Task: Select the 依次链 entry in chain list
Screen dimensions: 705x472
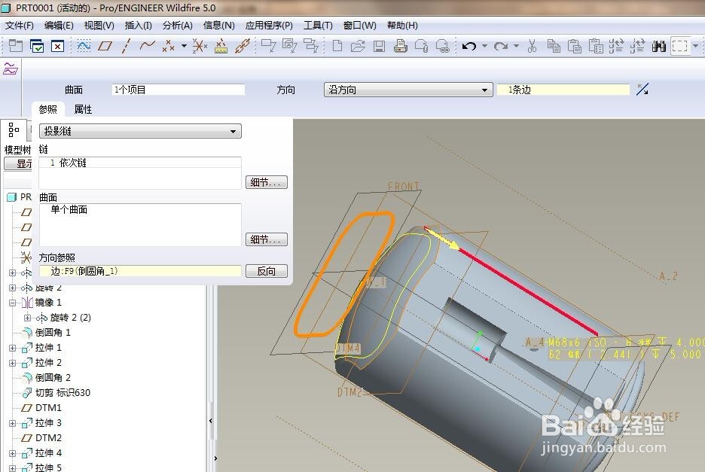Action: point(73,163)
